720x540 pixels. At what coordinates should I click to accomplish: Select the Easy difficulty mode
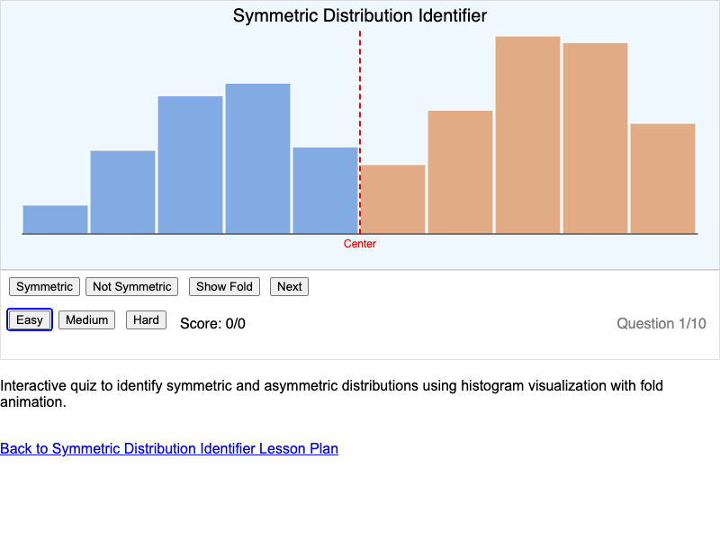[29, 319]
